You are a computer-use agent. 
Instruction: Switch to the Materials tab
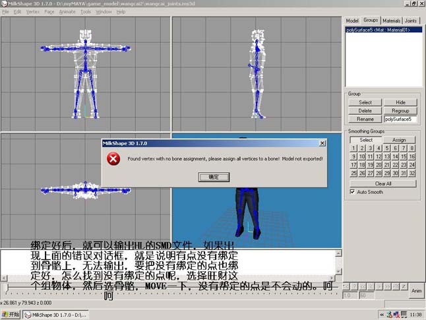click(391, 20)
